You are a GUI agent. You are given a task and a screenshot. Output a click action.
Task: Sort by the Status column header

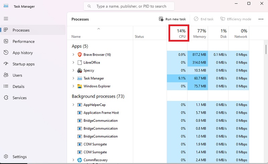[x=150, y=33]
